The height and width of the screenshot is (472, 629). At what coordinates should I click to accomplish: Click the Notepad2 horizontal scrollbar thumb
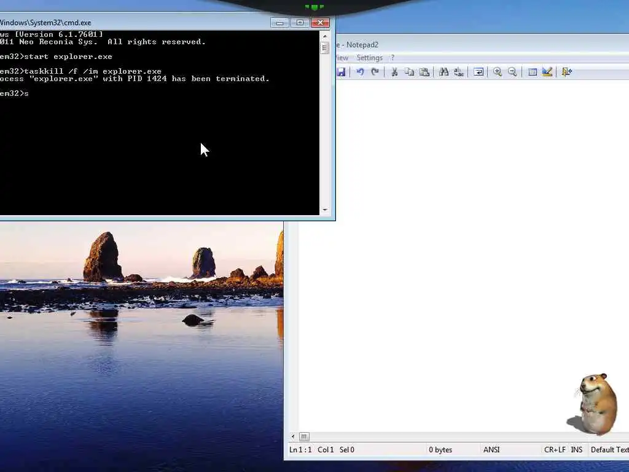click(304, 436)
